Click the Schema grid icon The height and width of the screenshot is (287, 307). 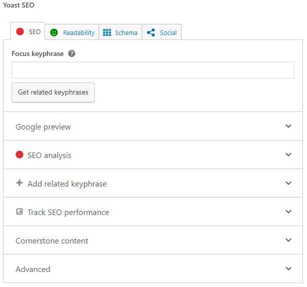pos(107,32)
